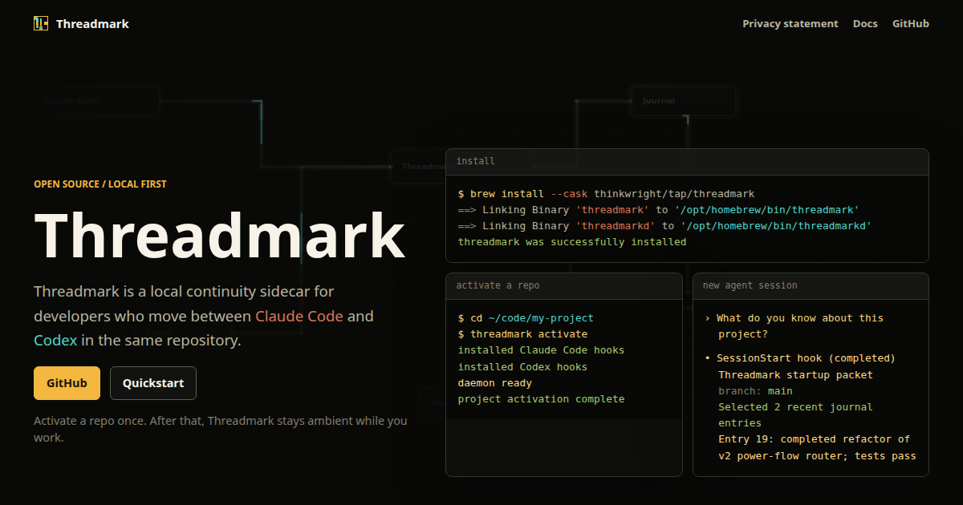
Task: Click 'installed Codex hooks' line
Action: pyautogui.click(x=522, y=367)
